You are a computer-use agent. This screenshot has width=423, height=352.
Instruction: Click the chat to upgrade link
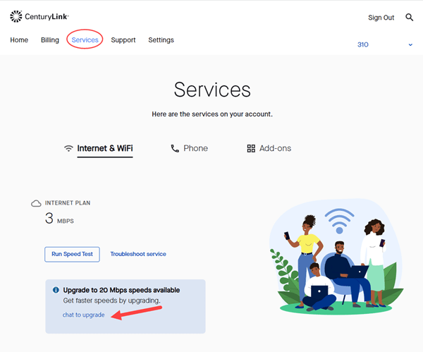[83, 315]
